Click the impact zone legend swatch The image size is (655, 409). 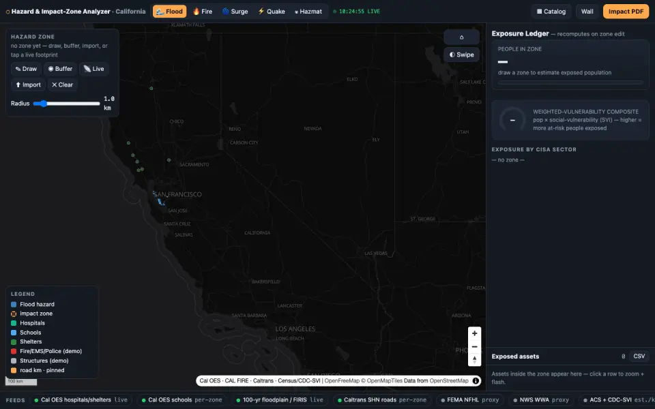(x=14, y=314)
